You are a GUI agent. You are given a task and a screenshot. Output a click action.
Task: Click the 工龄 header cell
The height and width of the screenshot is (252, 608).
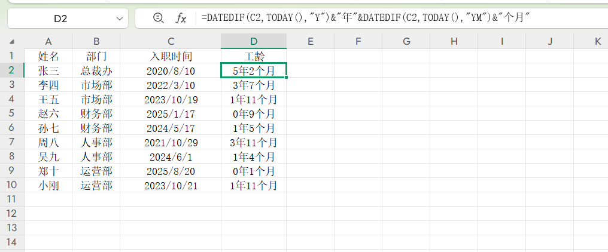(x=254, y=56)
